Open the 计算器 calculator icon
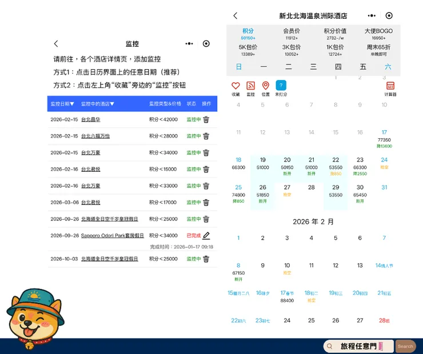The width and height of the screenshot is (423, 354). coord(390,86)
